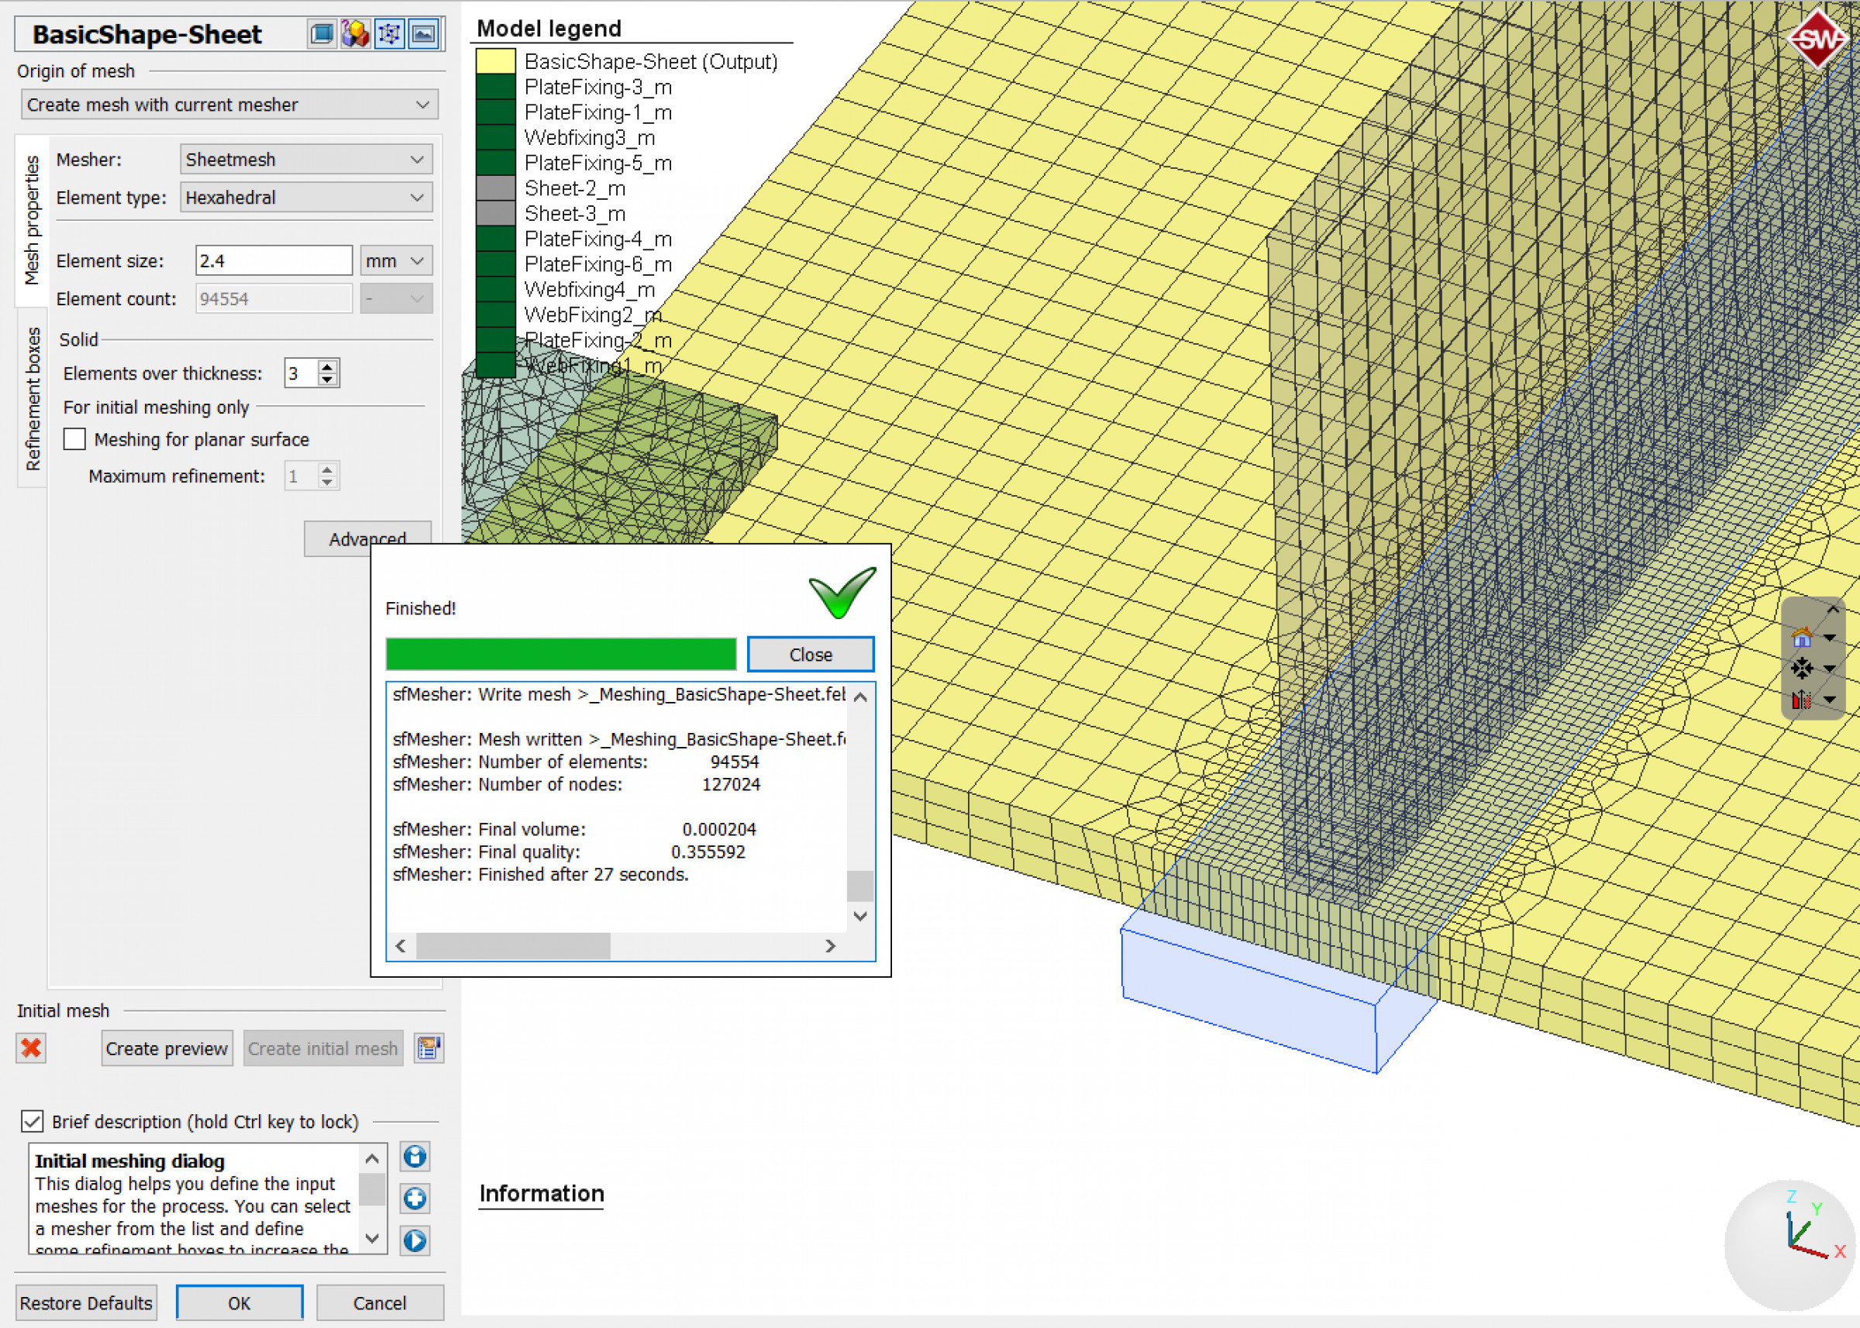Click the blue solid cube view icon
Image resolution: width=1860 pixels, height=1328 pixels.
click(x=322, y=34)
